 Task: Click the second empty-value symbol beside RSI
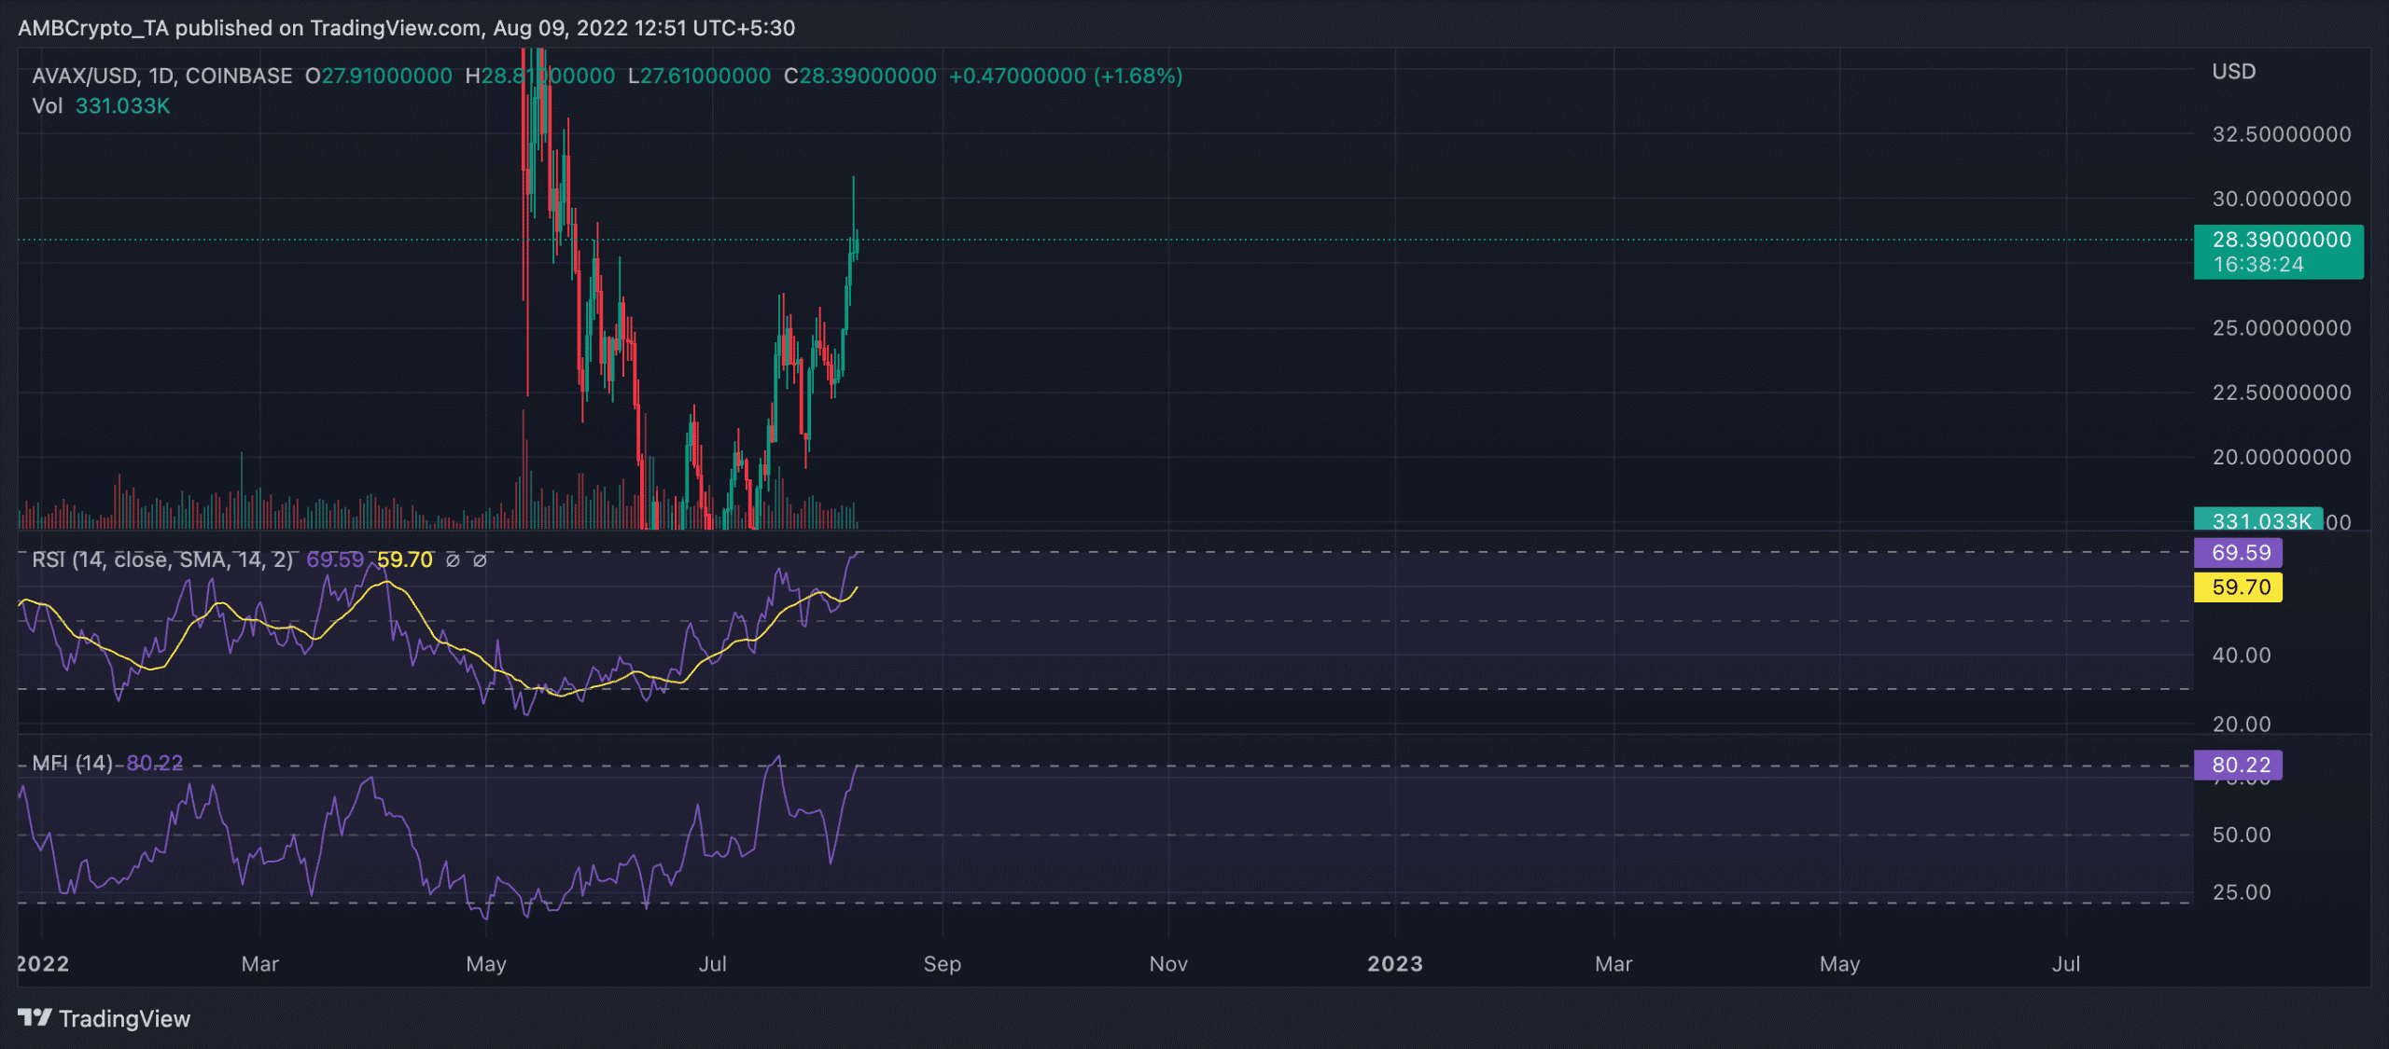(x=480, y=560)
